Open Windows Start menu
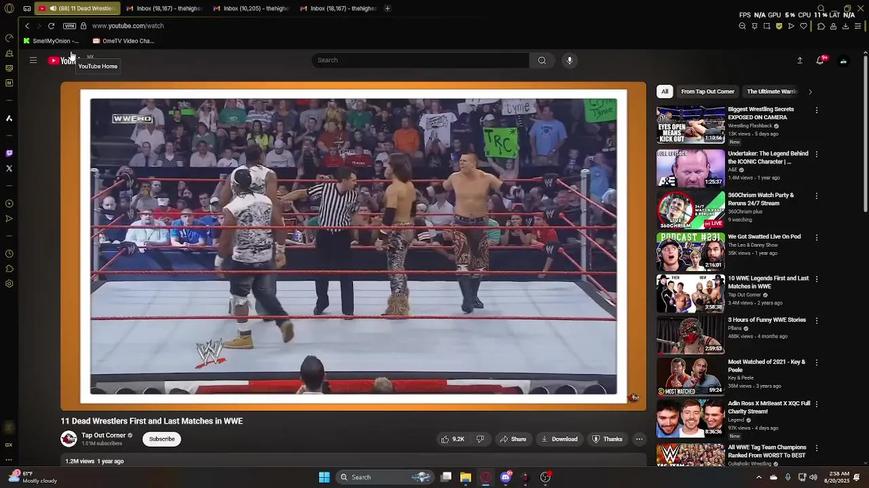 324,477
